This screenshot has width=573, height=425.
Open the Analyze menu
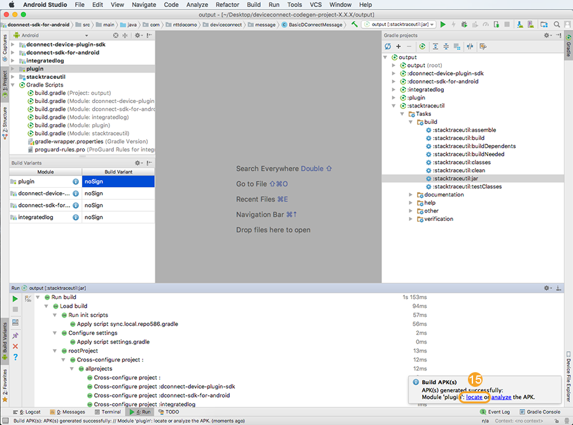coord(197,4)
